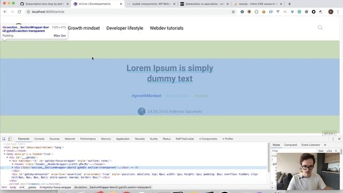The width and height of the screenshot is (343, 193).
Task: Click the orange circular extension icon
Action: [264, 12]
